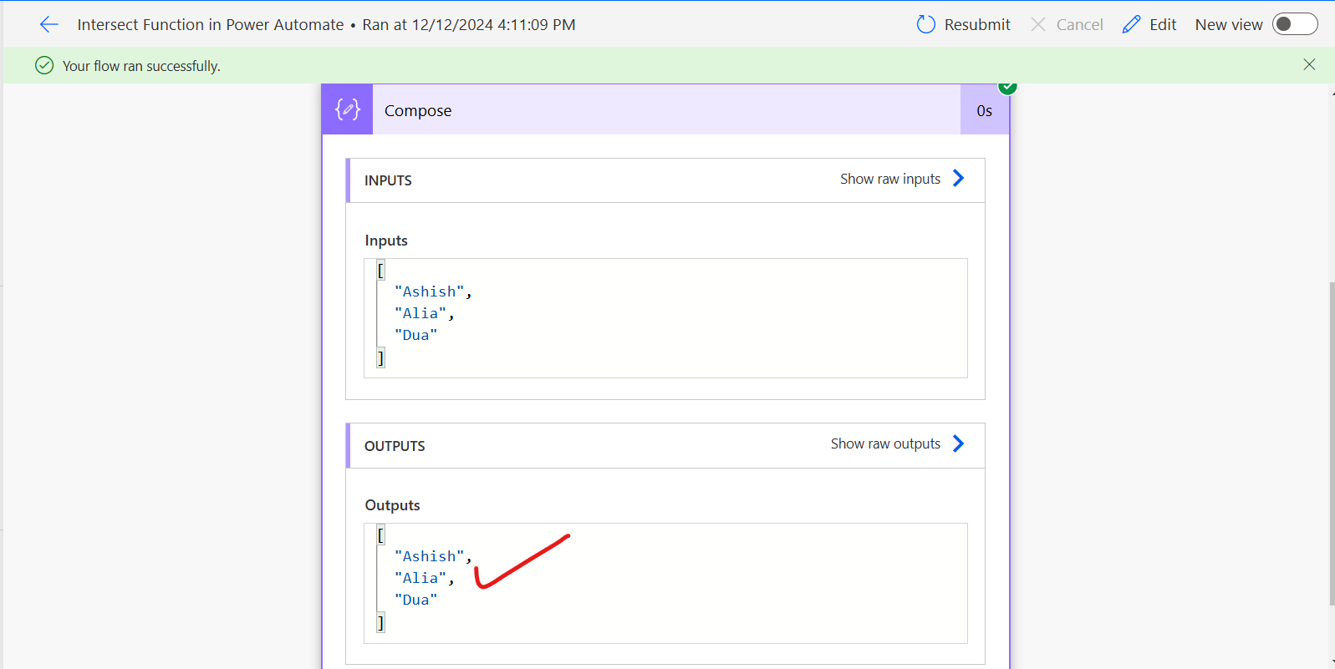Viewport: 1335px width, 669px height.
Task: Click the 0s duration on Compose header
Action: (984, 111)
